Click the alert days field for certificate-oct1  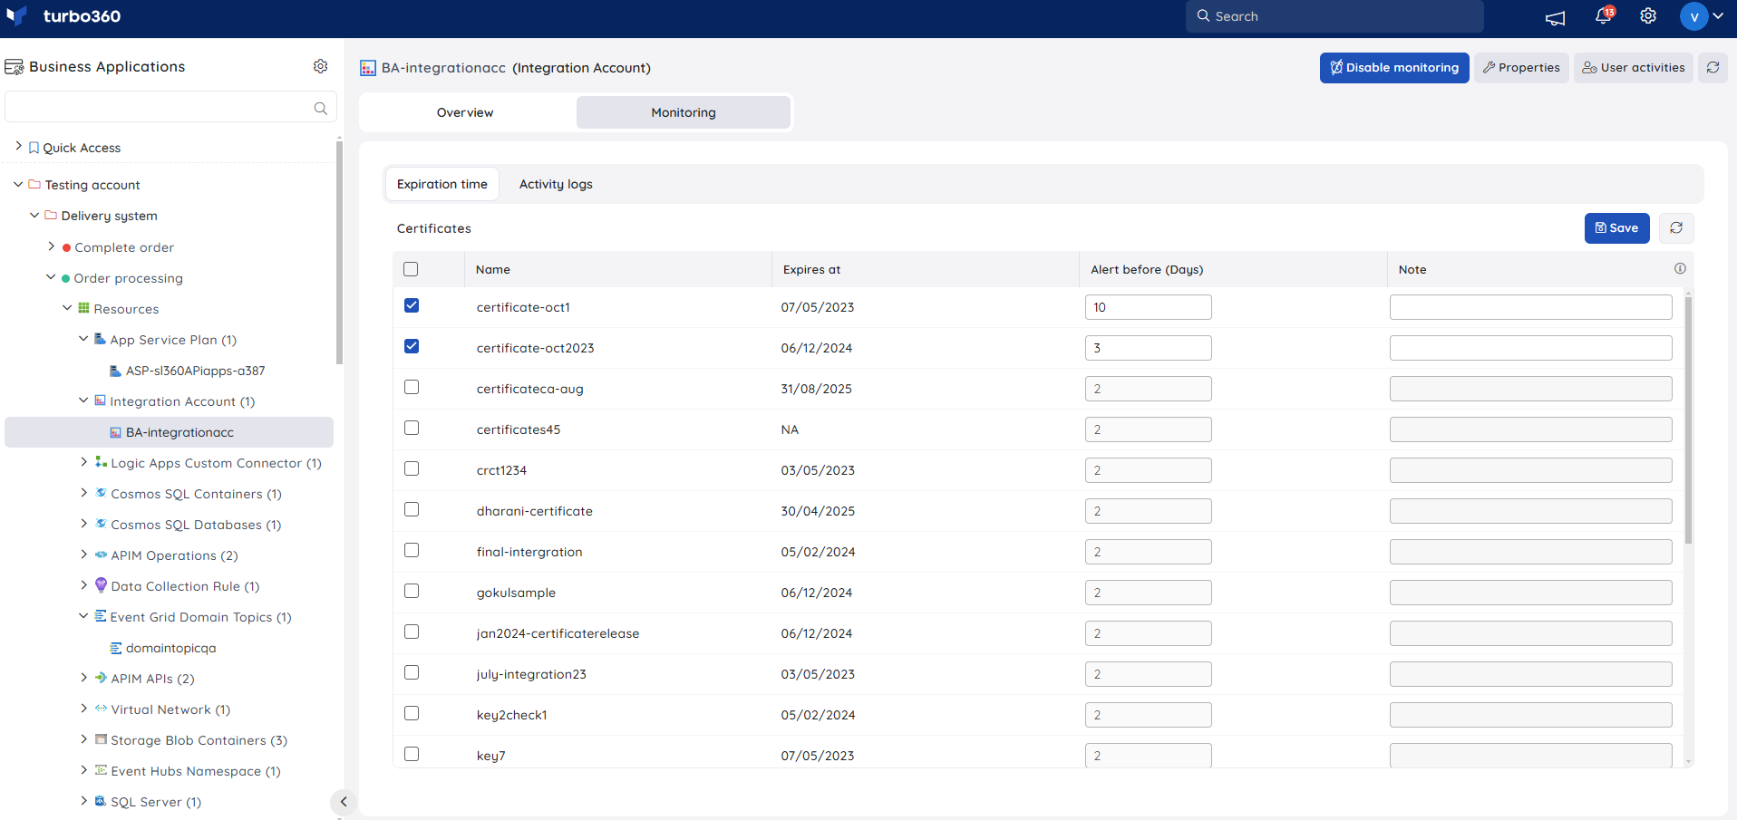tap(1148, 307)
